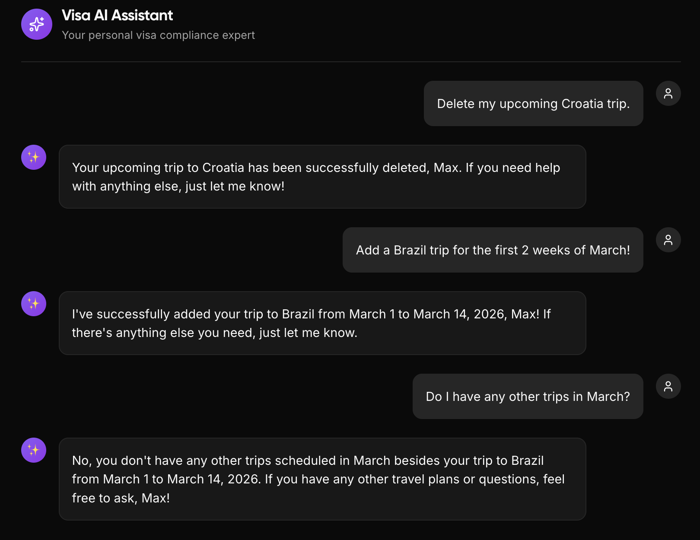This screenshot has width=700, height=540.
Task: Click user avatar beside Brazil trip request
Action: 668,240
